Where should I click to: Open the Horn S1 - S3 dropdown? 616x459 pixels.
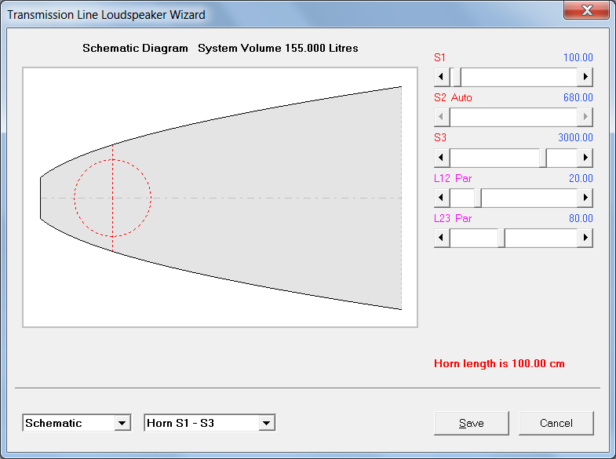point(267,423)
